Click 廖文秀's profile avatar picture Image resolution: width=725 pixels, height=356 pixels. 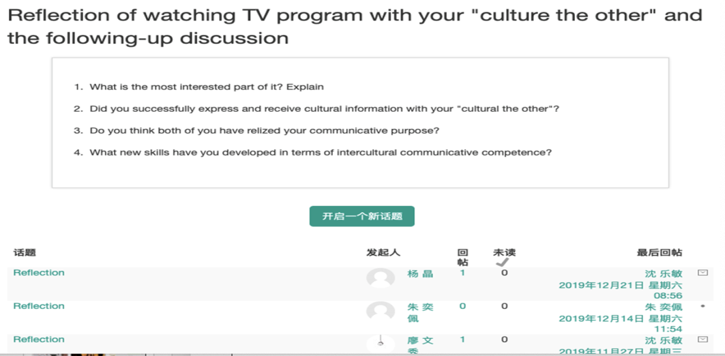(381, 344)
